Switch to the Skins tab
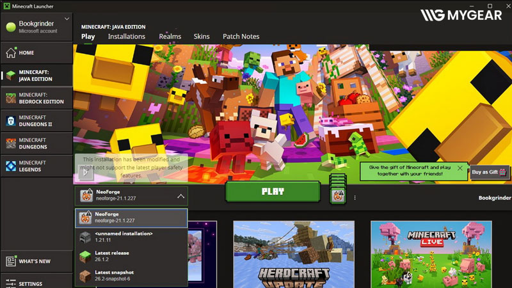The height and width of the screenshot is (288, 512). pos(202,36)
